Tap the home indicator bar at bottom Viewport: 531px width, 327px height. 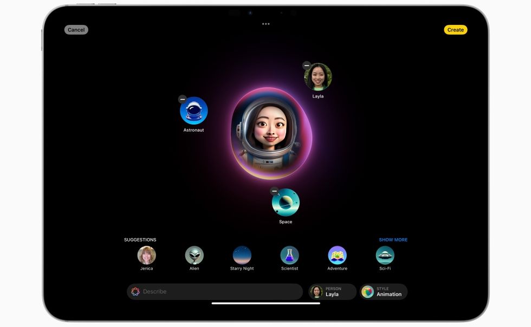click(266, 303)
